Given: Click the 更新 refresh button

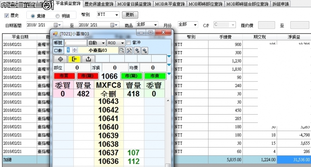Looking at the screenshot, I should click(130, 15).
